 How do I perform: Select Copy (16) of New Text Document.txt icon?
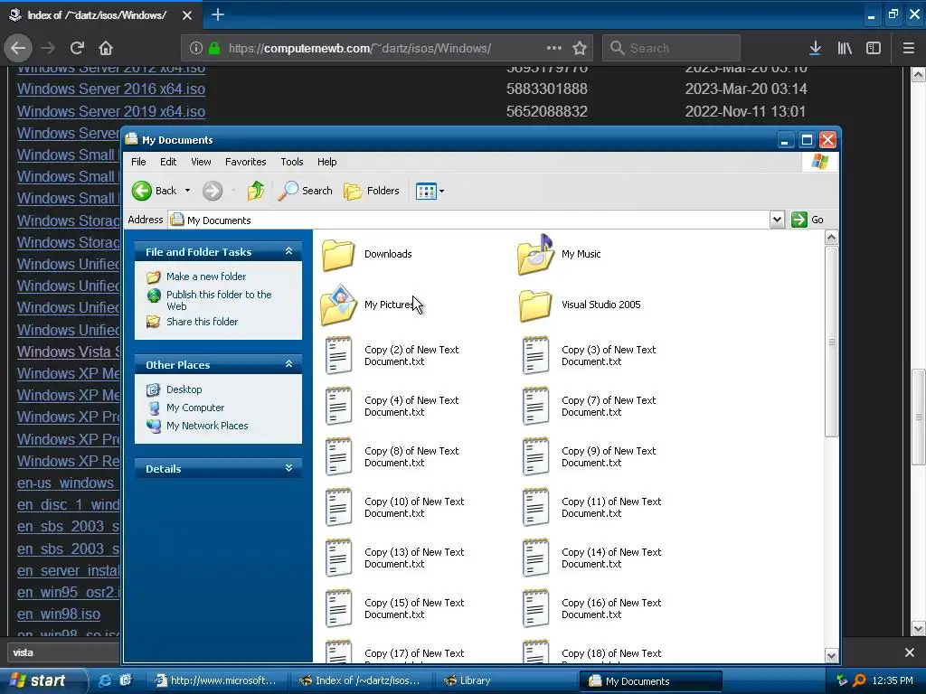pos(535,608)
